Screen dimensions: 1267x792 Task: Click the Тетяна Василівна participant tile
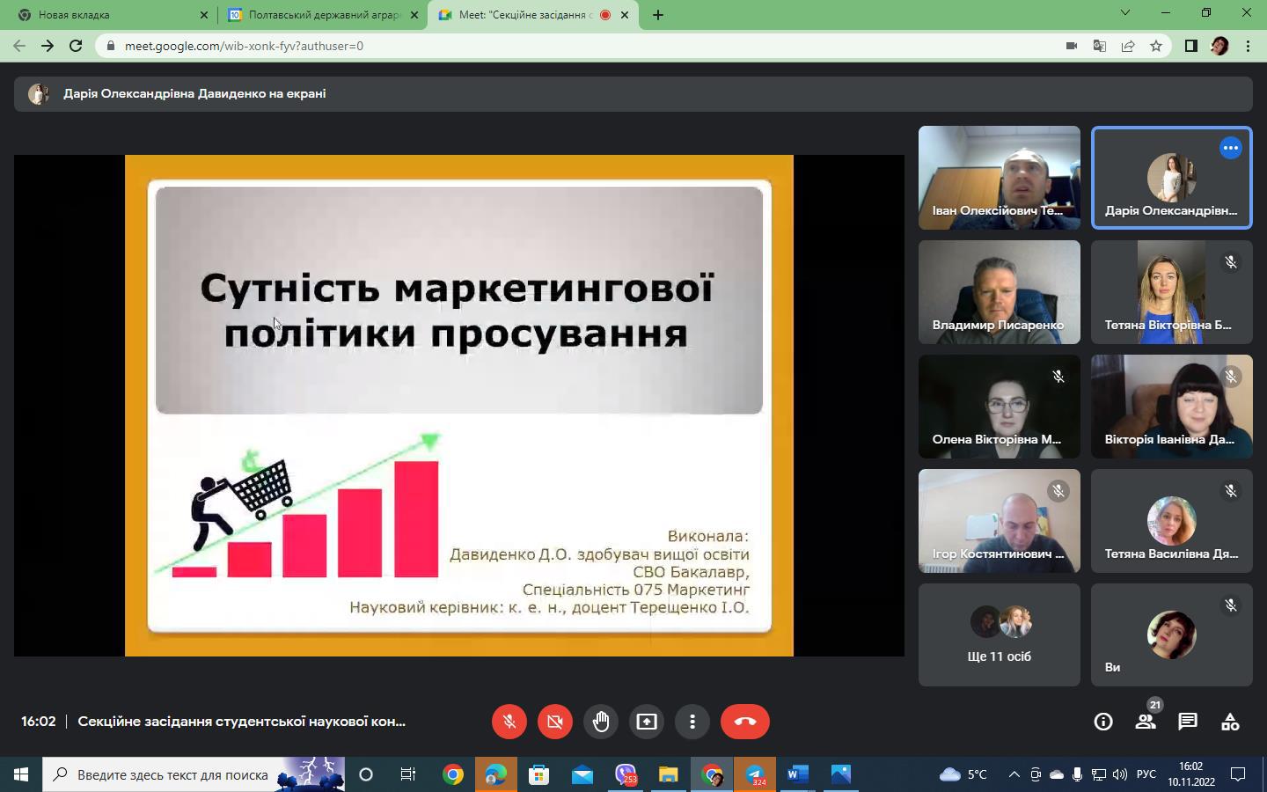pyautogui.click(x=1172, y=521)
